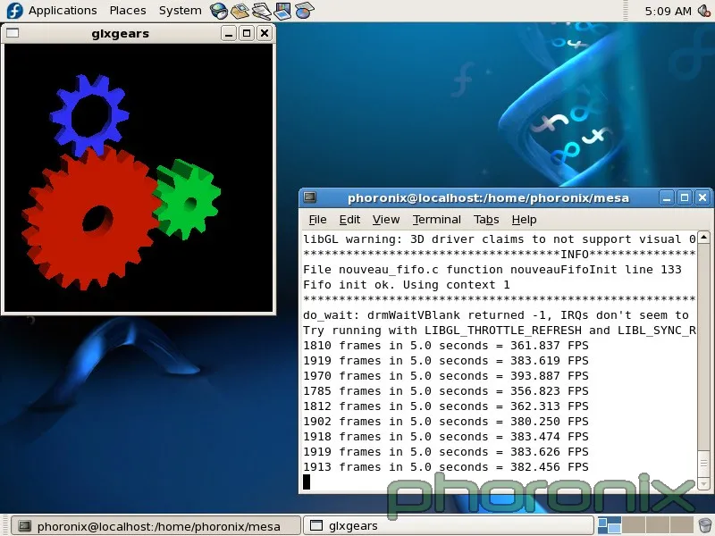Click the glxgears window title bar
715x536 pixels.
[121, 33]
